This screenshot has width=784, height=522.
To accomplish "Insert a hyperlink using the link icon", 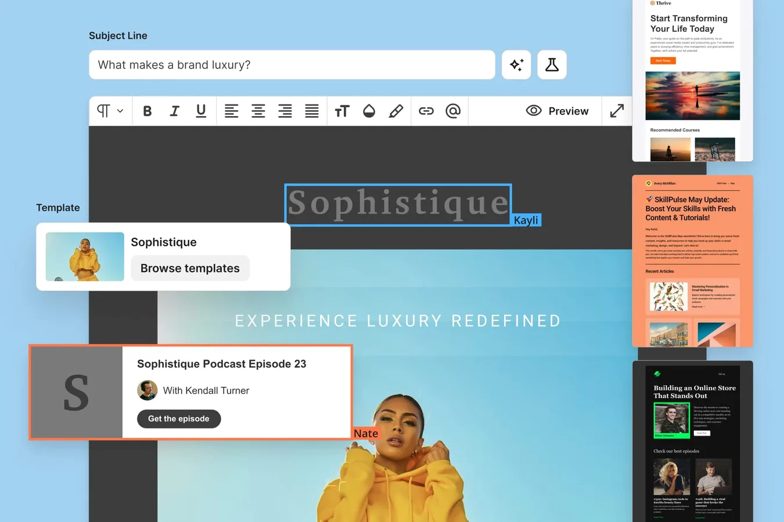I will (x=426, y=111).
